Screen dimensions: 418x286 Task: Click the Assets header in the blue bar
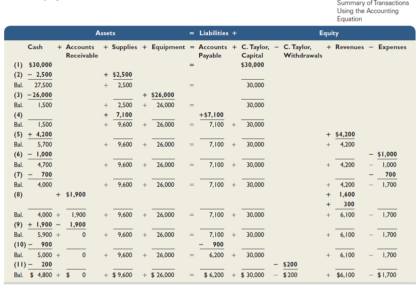[105, 33]
